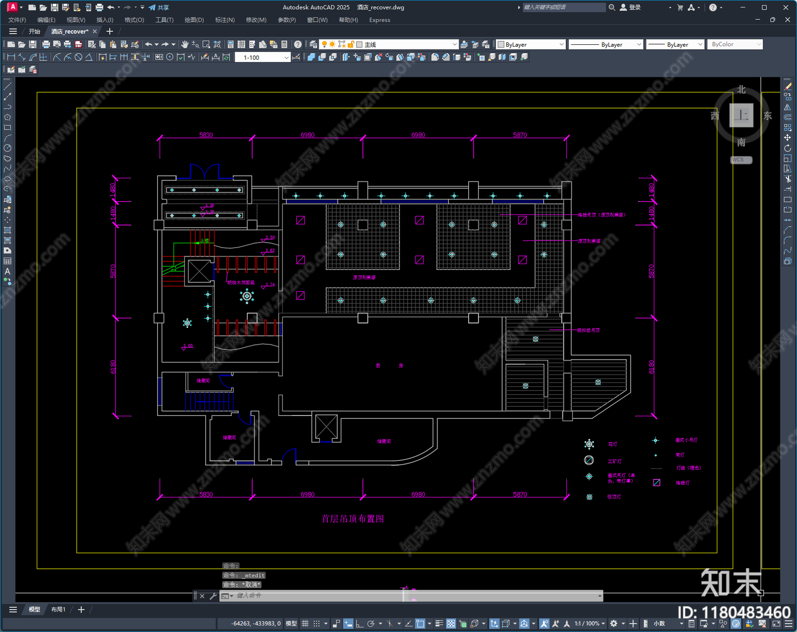Select the Hatch tool
797x632 pixels.
click(x=7, y=230)
